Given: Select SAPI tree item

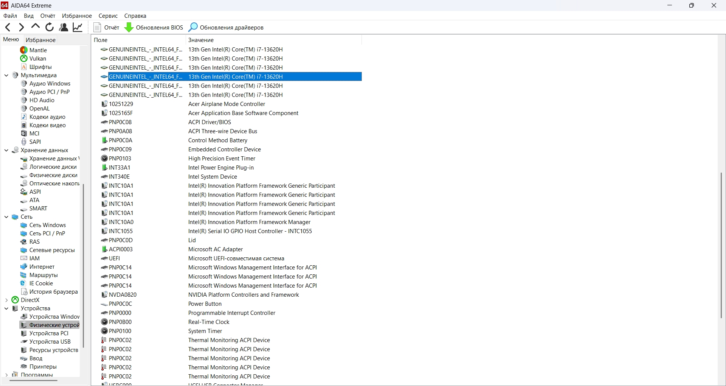Looking at the screenshot, I should (31, 142).
